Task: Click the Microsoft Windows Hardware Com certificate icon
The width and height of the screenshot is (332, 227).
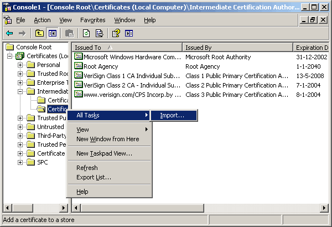Action: click(79, 56)
